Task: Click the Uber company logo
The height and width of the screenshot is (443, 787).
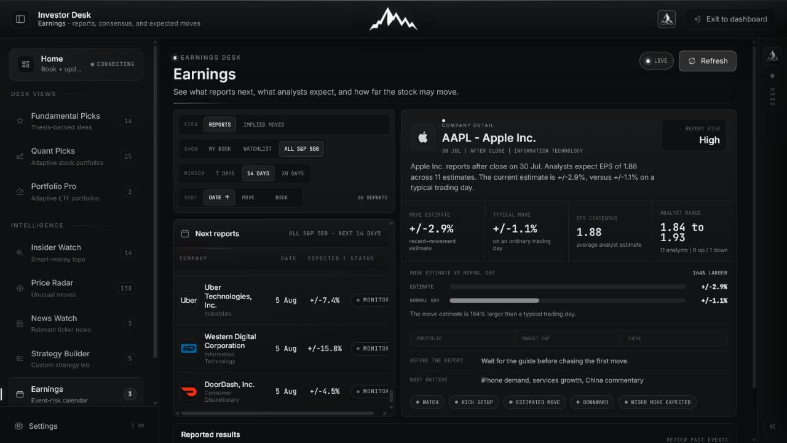Action: click(x=189, y=300)
